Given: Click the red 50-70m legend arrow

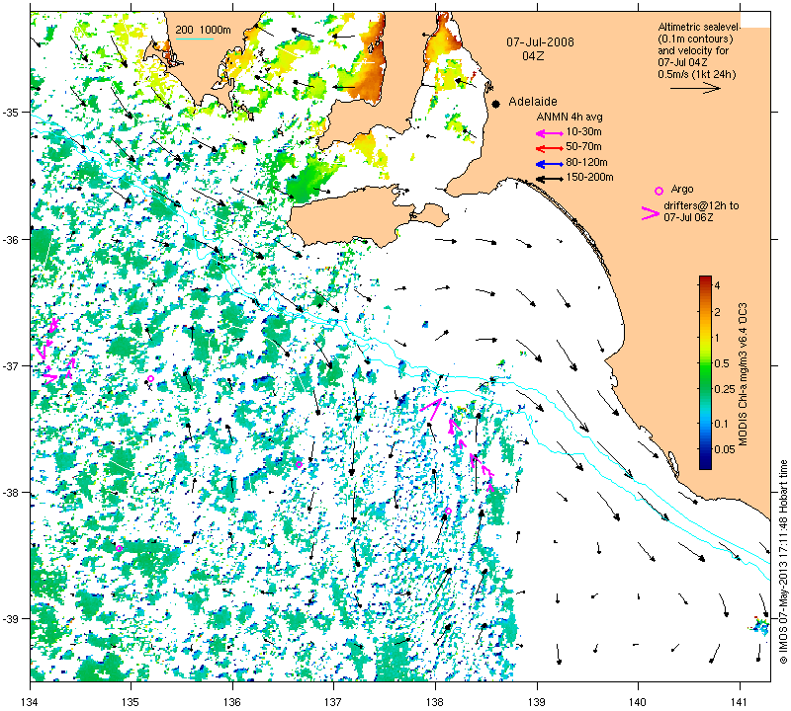Looking at the screenshot, I should click(x=549, y=149).
